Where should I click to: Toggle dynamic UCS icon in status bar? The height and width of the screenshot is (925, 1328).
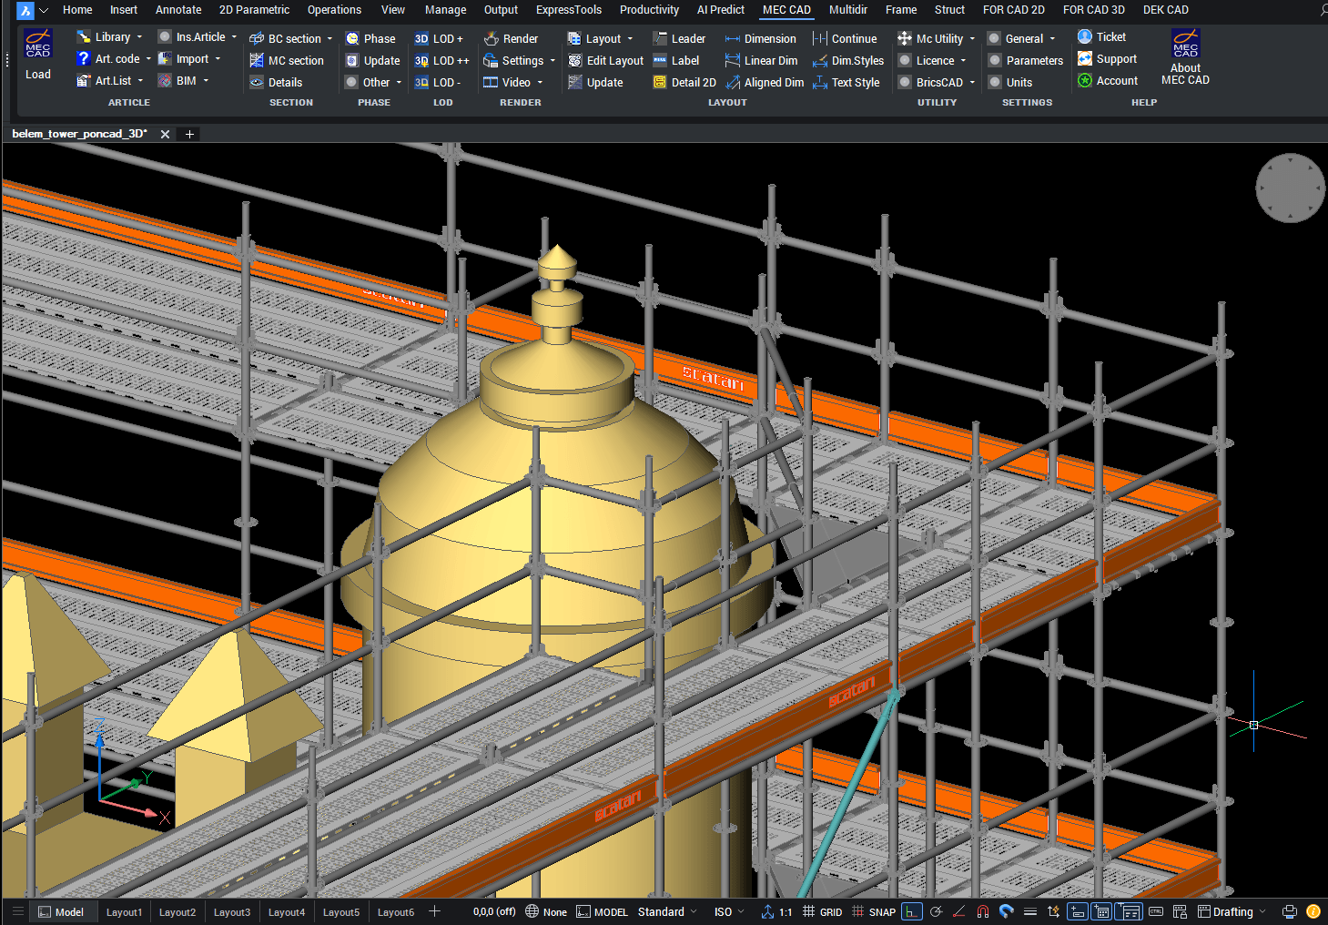click(x=1053, y=911)
